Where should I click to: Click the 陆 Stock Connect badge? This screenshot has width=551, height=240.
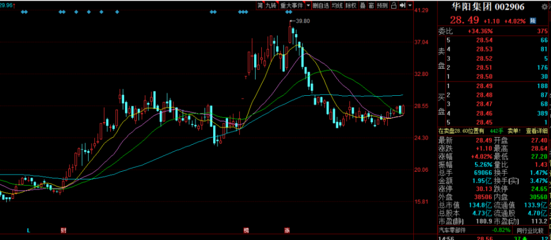coord(533,21)
